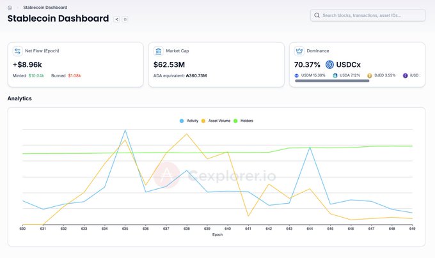Click the Analytics section heading
435x258 pixels.
pyautogui.click(x=19, y=98)
